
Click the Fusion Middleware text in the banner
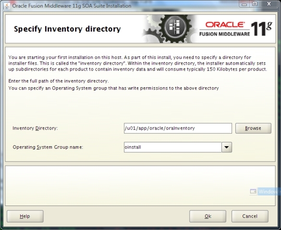224,34
